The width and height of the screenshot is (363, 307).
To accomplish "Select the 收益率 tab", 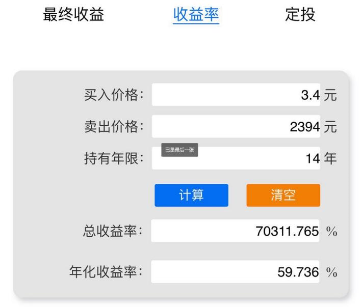I will tap(196, 15).
